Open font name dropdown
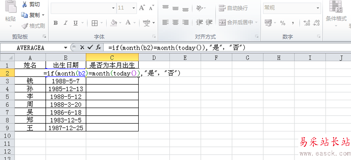The image size is (351, 160). [x=113, y=8]
